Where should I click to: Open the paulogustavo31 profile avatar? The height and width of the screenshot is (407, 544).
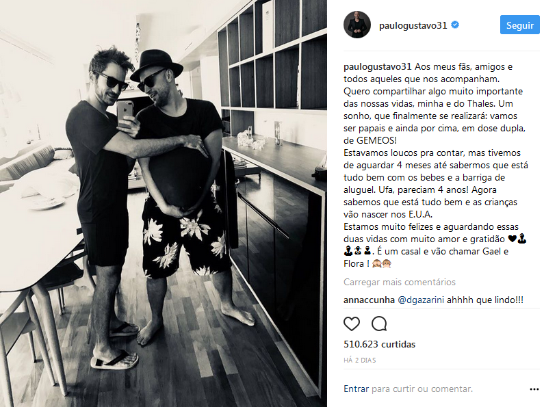coord(357,25)
